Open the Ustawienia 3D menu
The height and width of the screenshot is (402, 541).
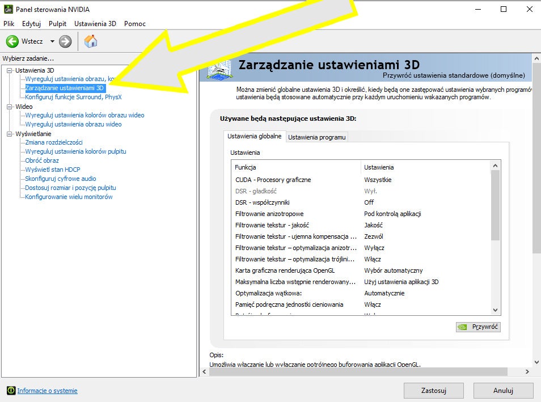coord(95,24)
